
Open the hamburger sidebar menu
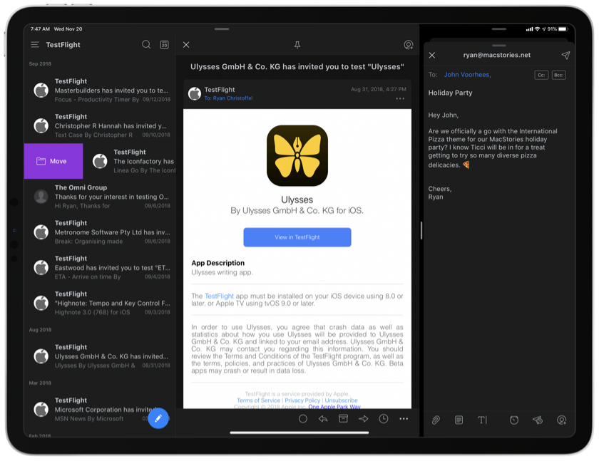35,45
